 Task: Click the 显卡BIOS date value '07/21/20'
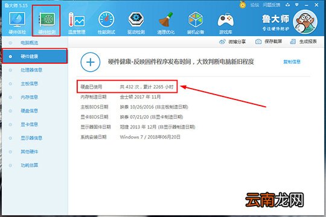pyautogui.click(x=139, y=117)
